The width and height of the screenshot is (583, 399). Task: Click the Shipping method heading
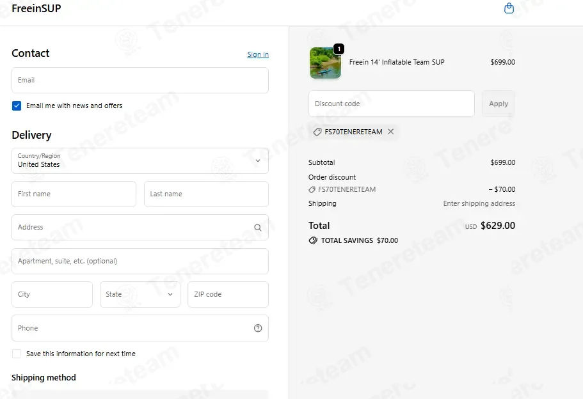44,377
